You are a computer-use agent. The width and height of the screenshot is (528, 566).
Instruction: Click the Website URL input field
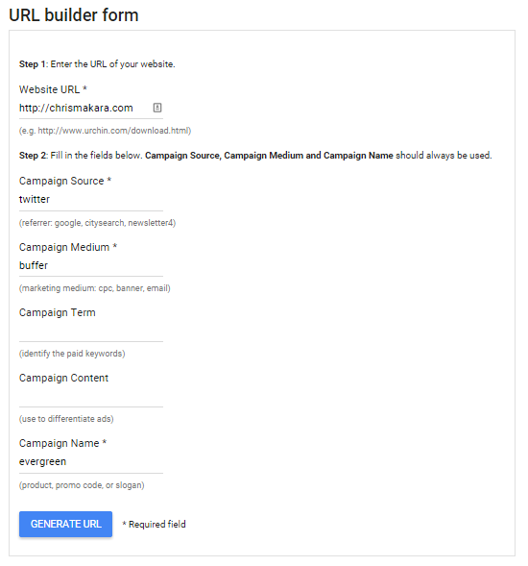[x=91, y=109]
